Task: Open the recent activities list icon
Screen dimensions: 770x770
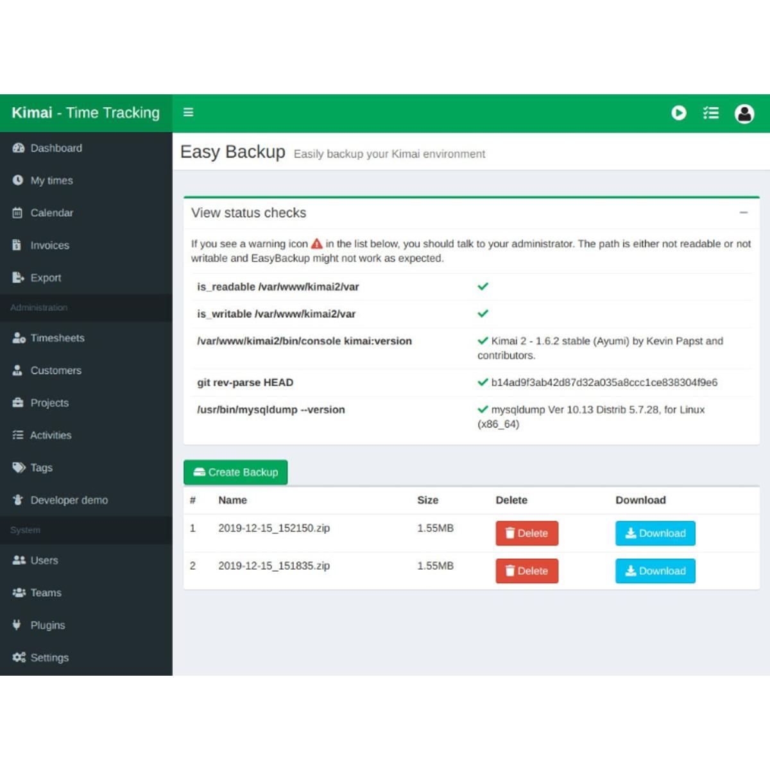Action: point(711,113)
